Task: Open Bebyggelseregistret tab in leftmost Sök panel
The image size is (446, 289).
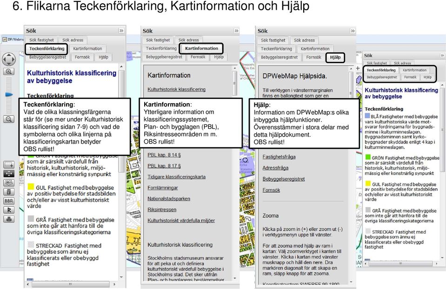Action: [48, 57]
